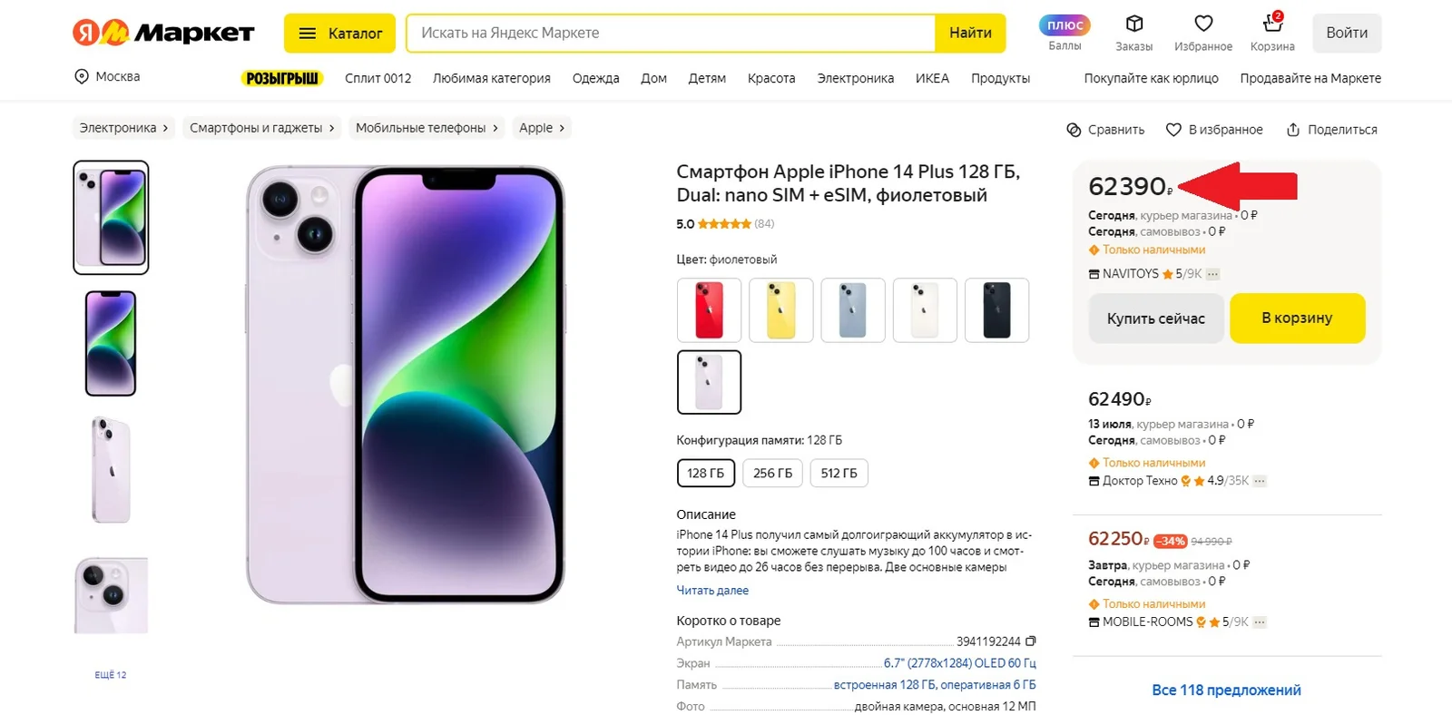Viewport: 1452px width, 715px height.
Task: Open the Избранное heart icon in header
Action: 1203,24
